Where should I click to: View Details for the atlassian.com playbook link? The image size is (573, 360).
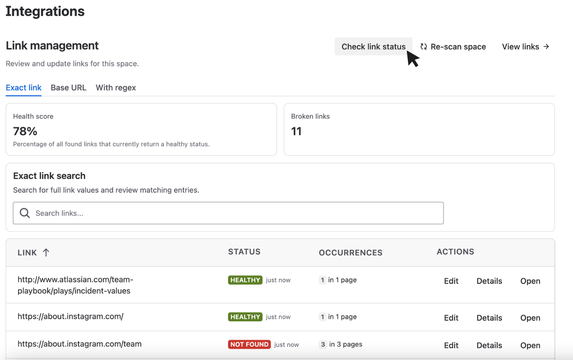(489, 281)
